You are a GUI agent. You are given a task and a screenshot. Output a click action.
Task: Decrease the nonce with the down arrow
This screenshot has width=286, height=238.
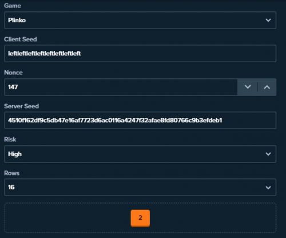pyautogui.click(x=248, y=87)
